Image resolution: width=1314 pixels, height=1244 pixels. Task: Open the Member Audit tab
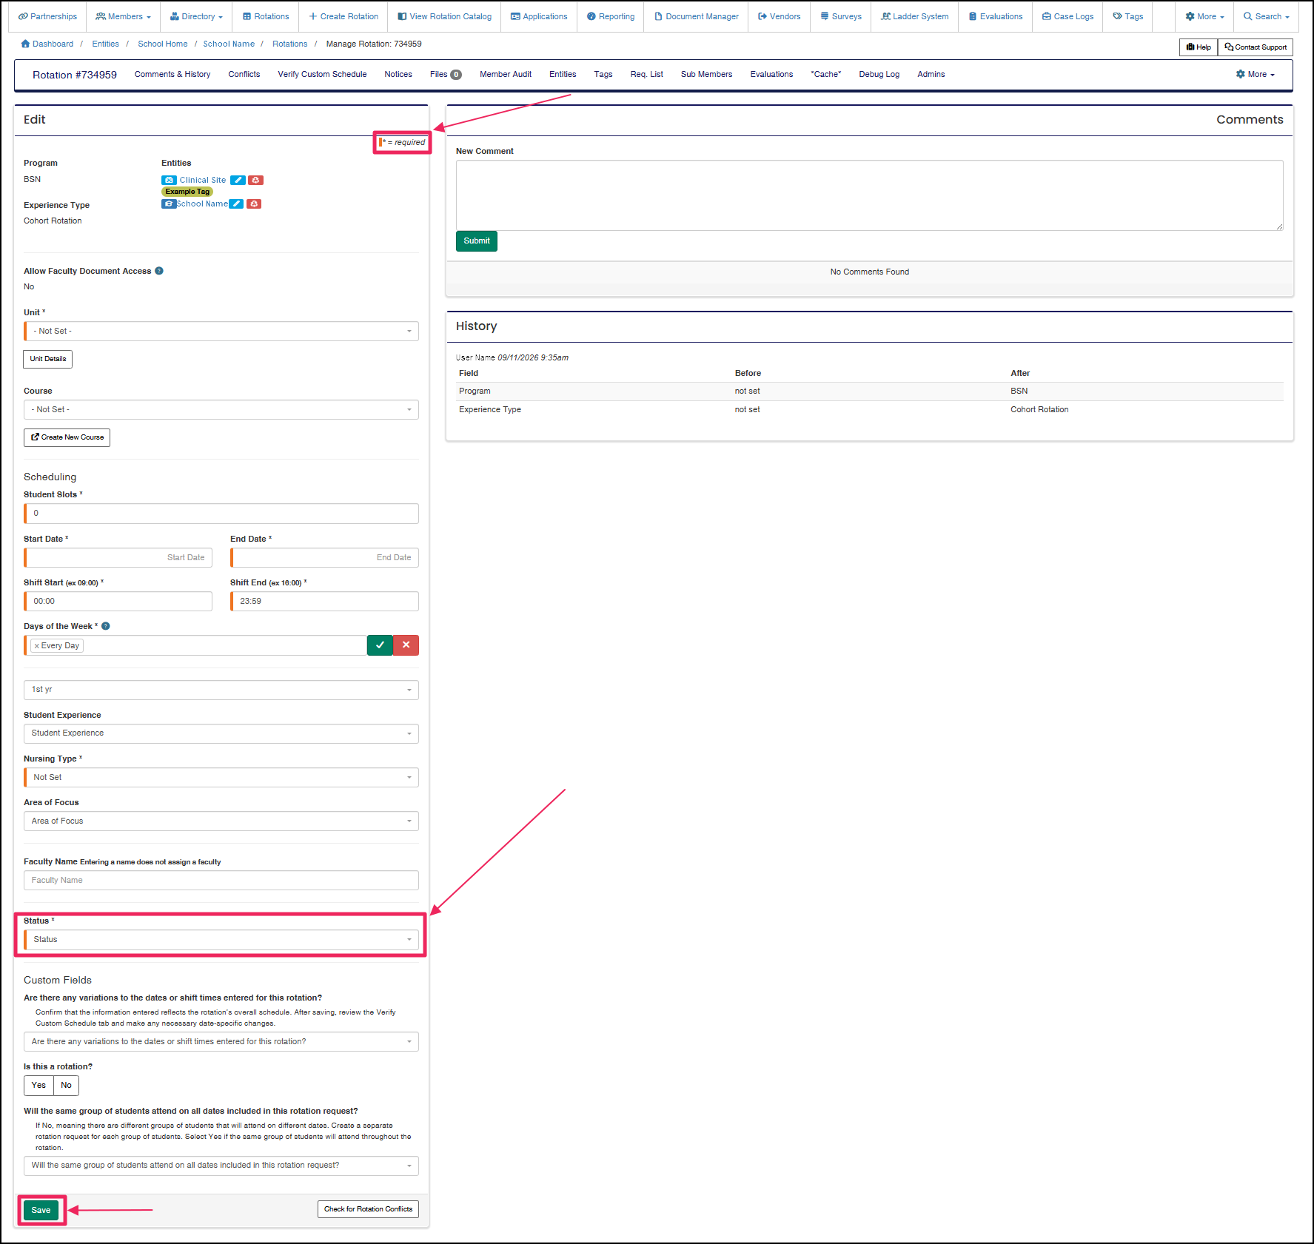506,75
